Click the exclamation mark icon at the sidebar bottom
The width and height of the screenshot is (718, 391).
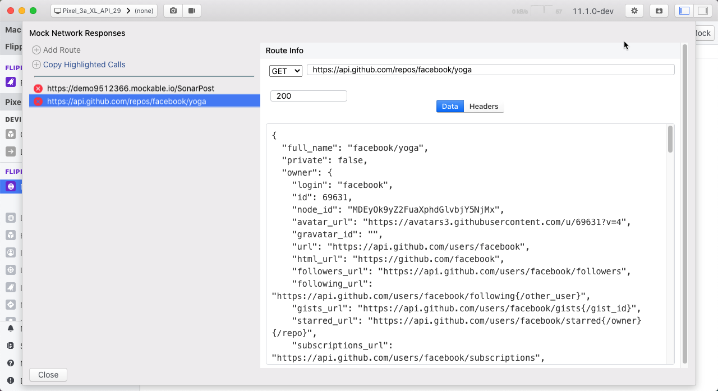[11, 380]
